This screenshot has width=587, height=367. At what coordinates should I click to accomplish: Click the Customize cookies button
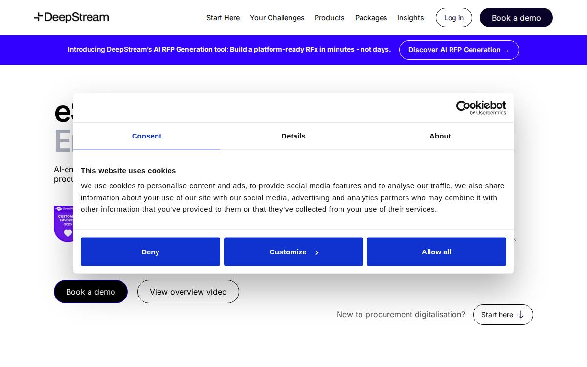293,252
